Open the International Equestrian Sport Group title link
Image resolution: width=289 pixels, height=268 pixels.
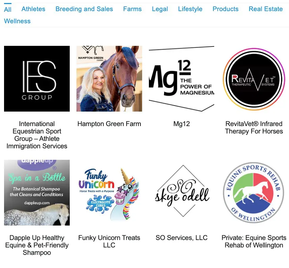tap(37, 135)
